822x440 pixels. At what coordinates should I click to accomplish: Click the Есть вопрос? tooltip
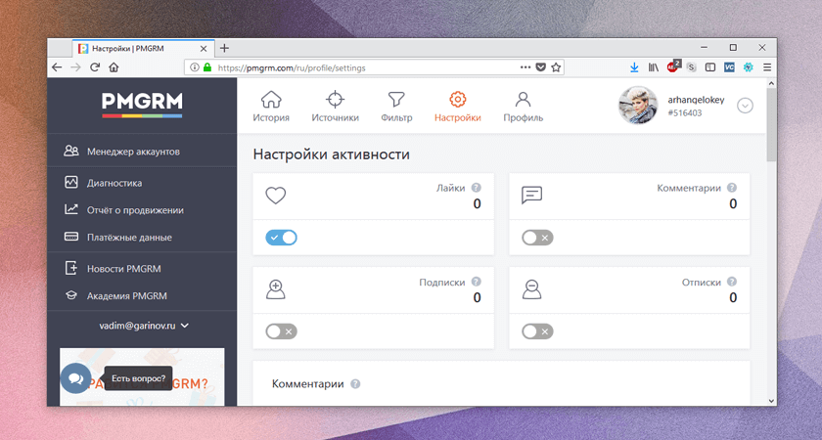138,378
